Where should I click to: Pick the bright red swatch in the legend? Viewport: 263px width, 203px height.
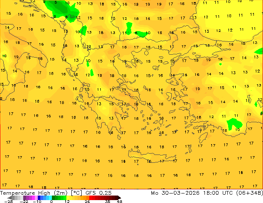point(90,198)
